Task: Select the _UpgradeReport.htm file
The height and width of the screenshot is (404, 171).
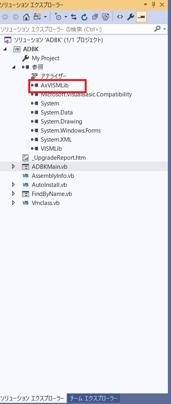Action: coord(59,157)
